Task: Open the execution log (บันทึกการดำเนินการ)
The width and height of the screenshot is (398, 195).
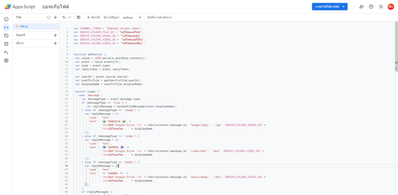Action: point(160,17)
